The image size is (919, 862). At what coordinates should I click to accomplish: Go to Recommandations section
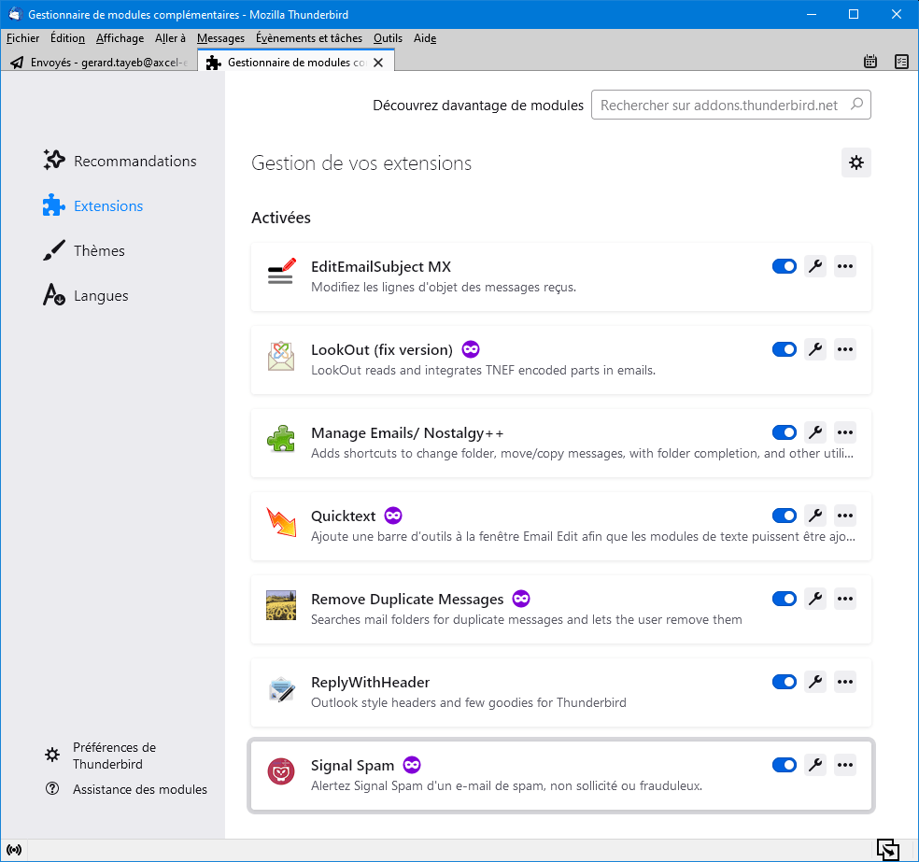(120, 162)
